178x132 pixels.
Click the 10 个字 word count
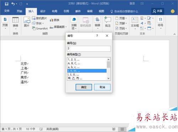(x=31, y=129)
